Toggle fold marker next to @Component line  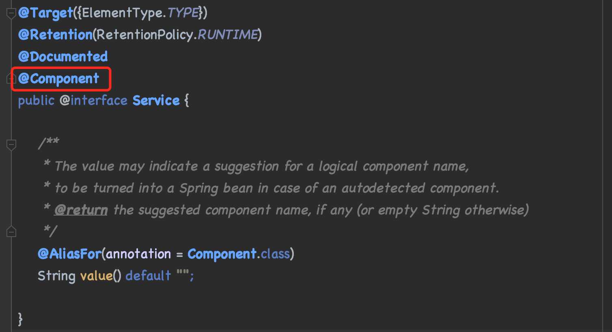(11, 78)
